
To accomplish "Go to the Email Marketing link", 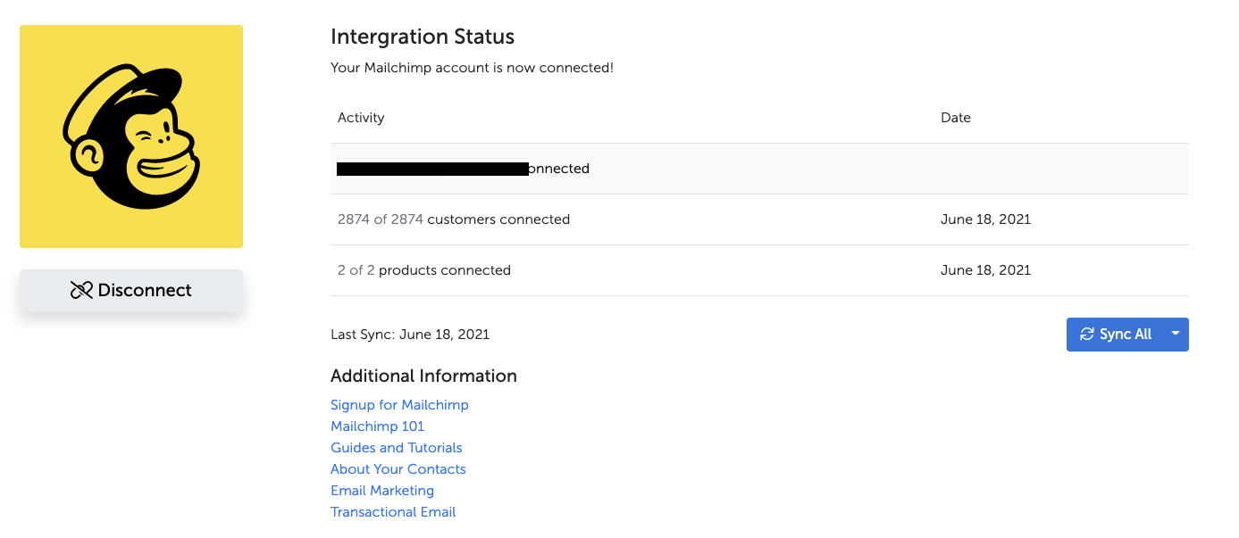I will (381, 491).
